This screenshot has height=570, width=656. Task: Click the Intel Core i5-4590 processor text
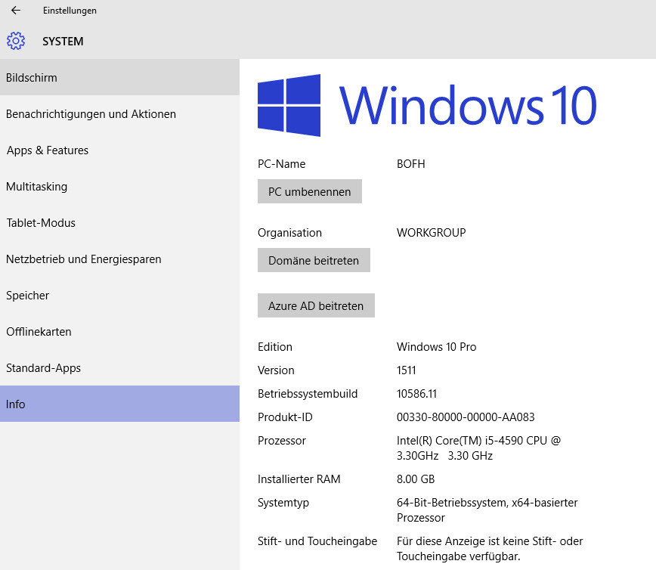[478, 448]
